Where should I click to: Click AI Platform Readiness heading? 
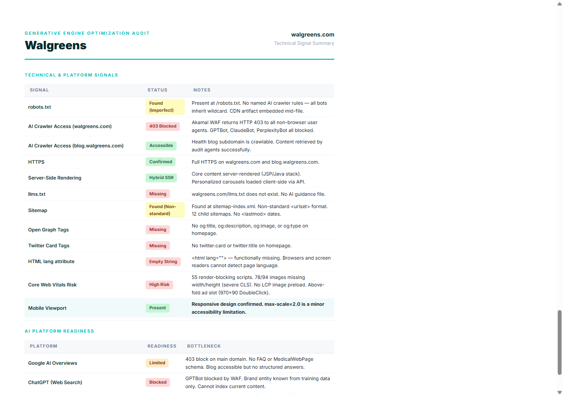tap(59, 331)
